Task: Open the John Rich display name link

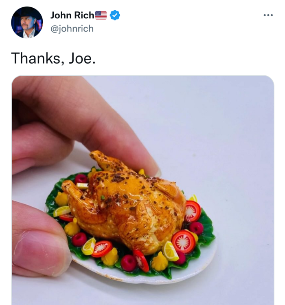Action: tap(72, 15)
